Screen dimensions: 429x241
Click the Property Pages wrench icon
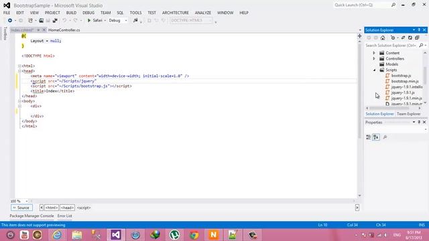pos(385,137)
